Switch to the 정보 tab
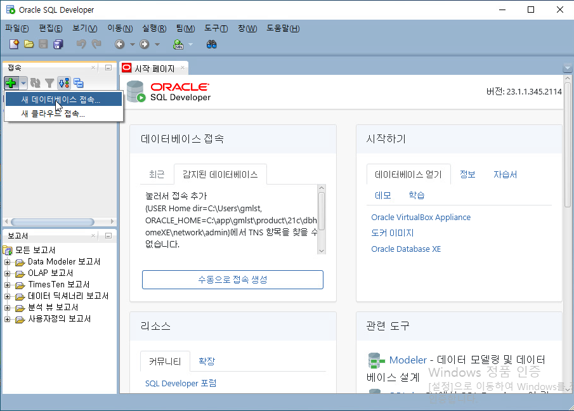The width and height of the screenshot is (574, 411). pyautogui.click(x=467, y=174)
